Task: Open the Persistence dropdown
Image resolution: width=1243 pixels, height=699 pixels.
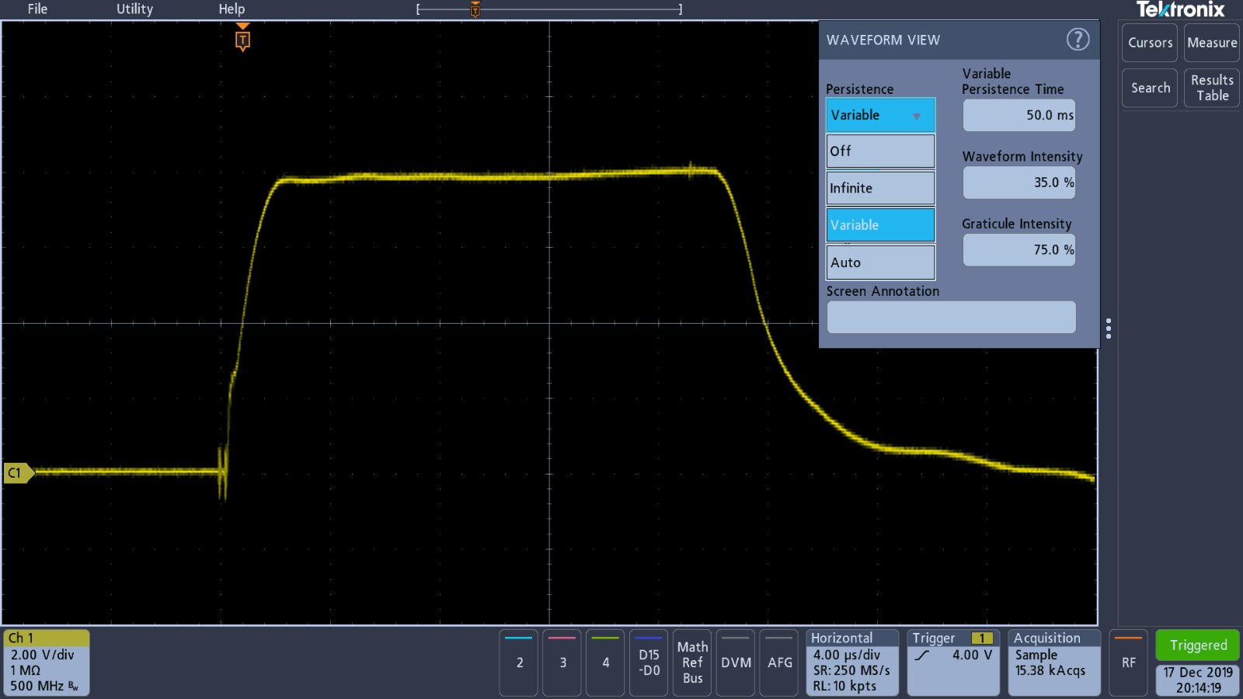Action: tap(880, 116)
